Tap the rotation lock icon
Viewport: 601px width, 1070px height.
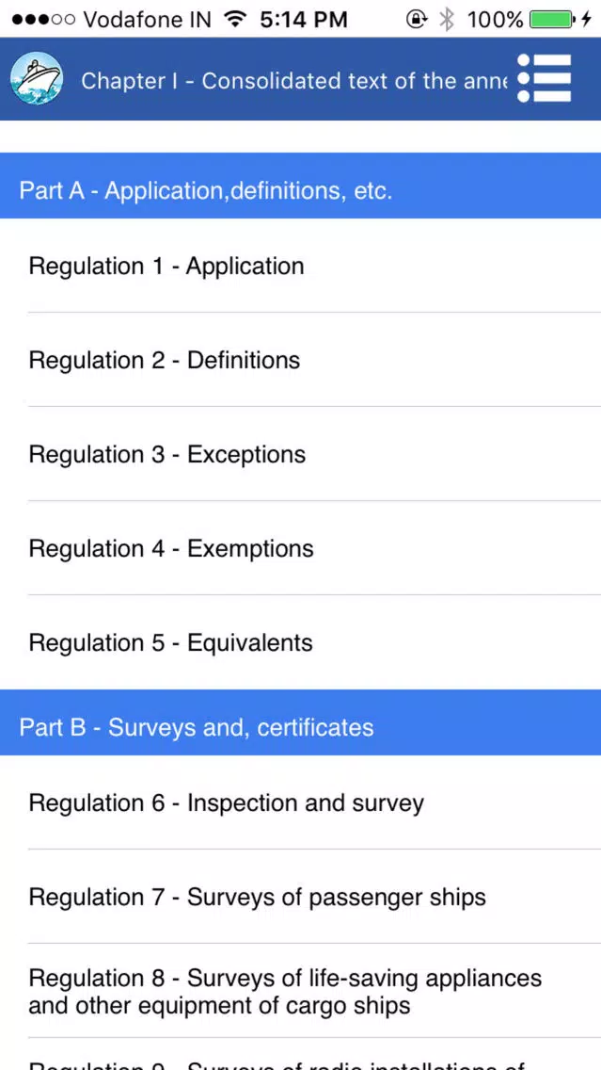[x=416, y=19]
